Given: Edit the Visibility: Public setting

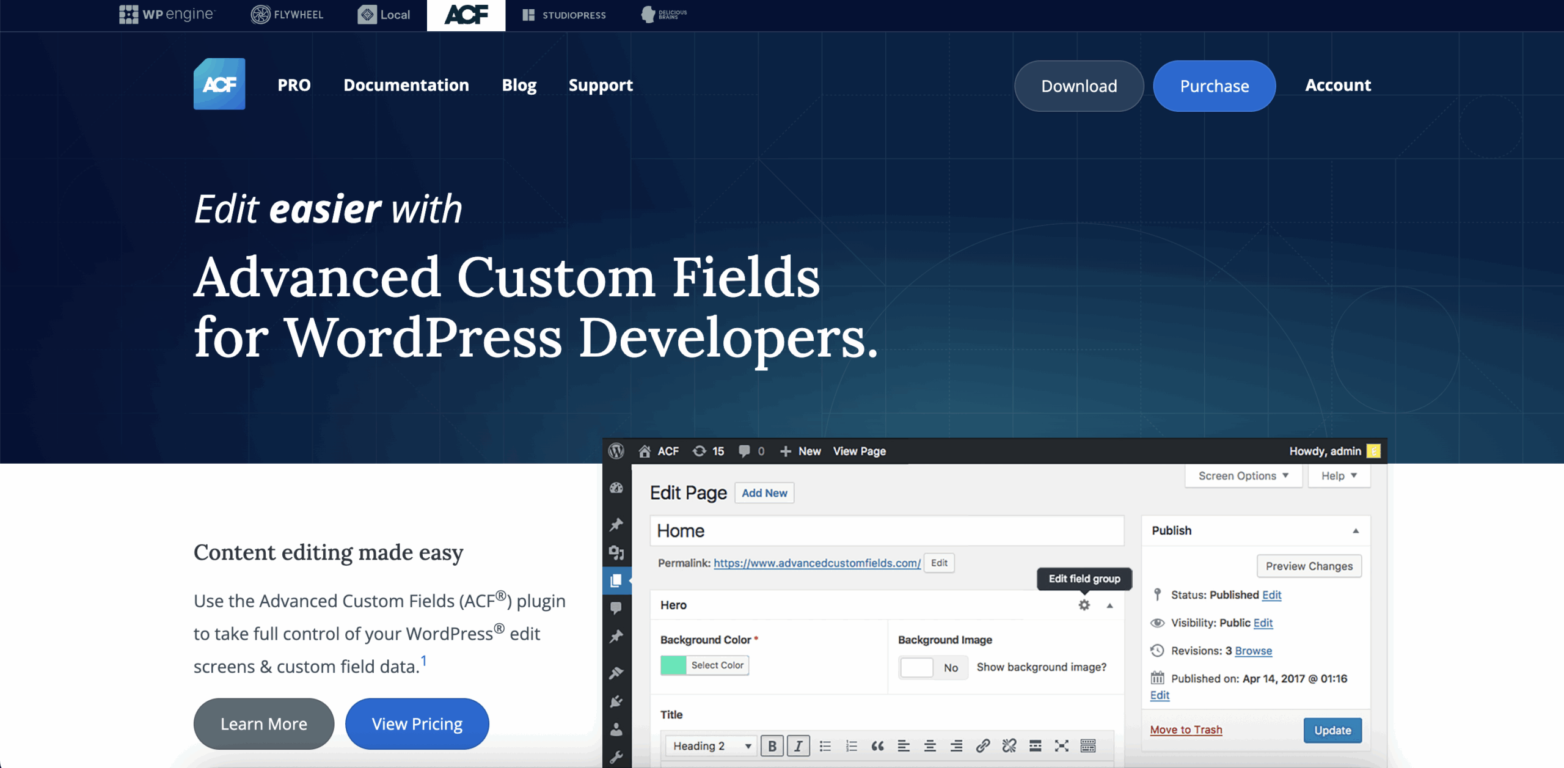Looking at the screenshot, I should [1263, 623].
